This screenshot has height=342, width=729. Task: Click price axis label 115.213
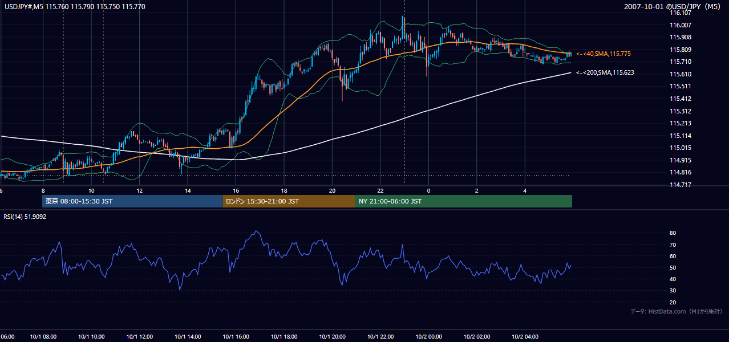pyautogui.click(x=681, y=123)
